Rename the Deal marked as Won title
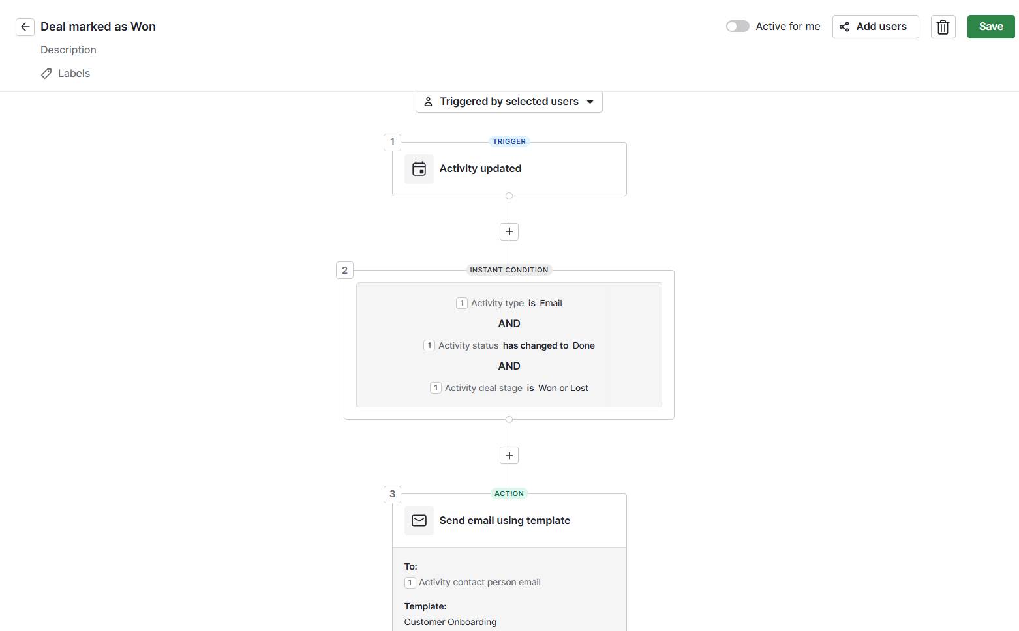 [98, 27]
